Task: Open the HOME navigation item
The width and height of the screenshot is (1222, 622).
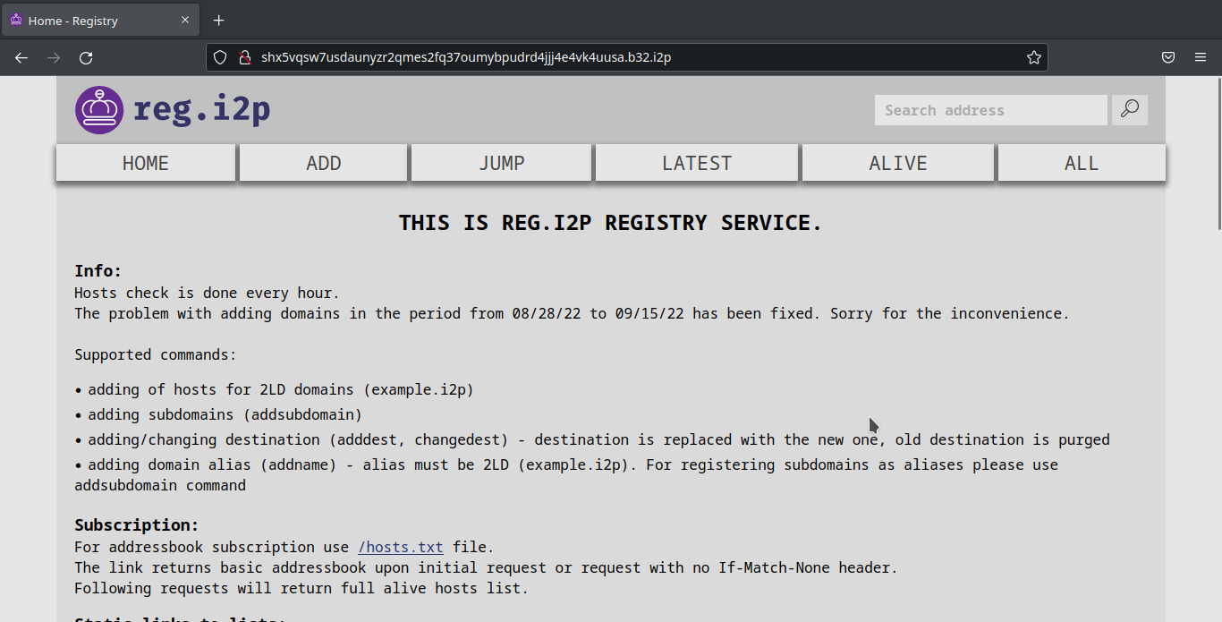Action: click(x=146, y=163)
